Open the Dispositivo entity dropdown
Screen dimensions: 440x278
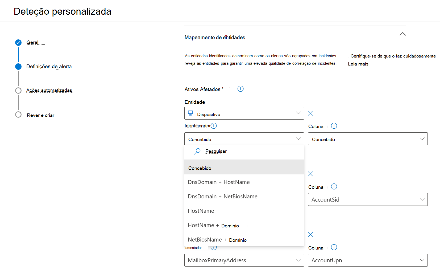[244, 113]
